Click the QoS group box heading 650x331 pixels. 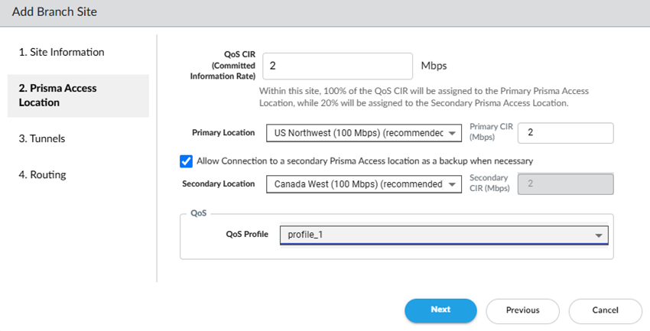tap(199, 213)
